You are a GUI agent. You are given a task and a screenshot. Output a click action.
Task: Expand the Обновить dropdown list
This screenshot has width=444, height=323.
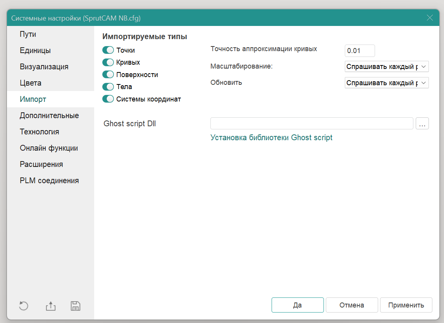[x=386, y=83]
